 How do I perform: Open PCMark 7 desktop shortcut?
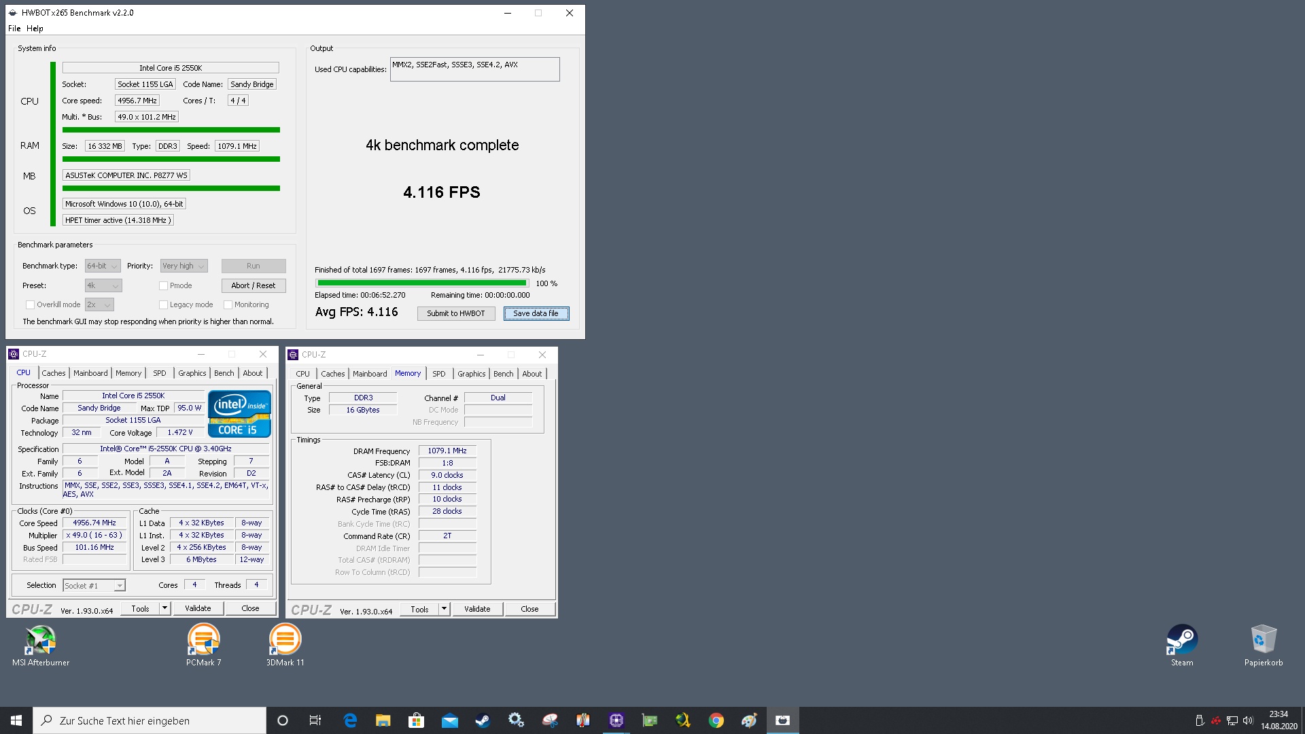tap(203, 645)
